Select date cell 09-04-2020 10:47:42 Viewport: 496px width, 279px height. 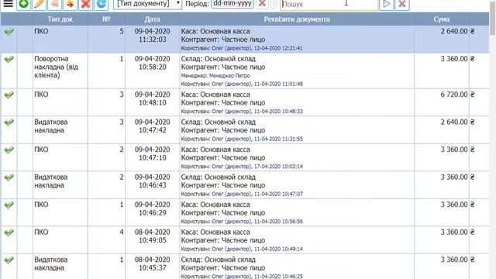coord(152,130)
